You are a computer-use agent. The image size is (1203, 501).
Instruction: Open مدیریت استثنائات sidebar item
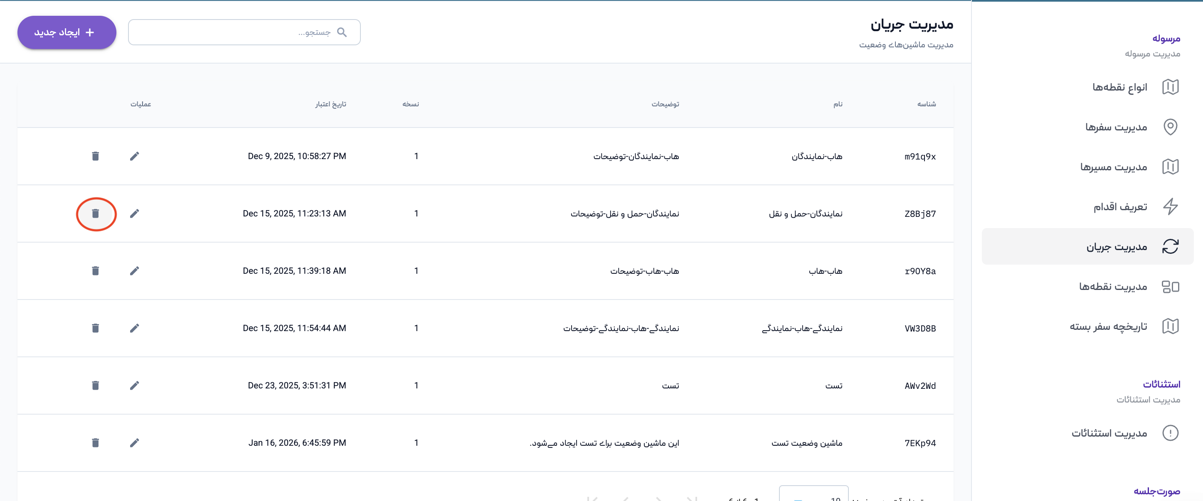1109,433
